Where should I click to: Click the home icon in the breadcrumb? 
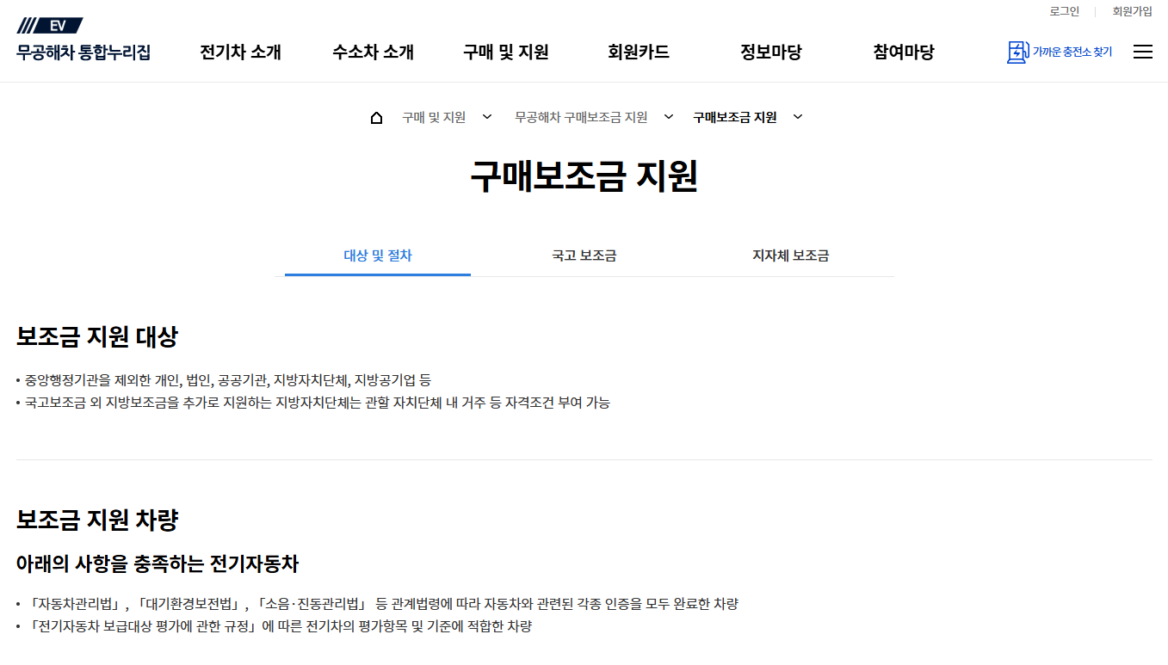click(x=376, y=117)
